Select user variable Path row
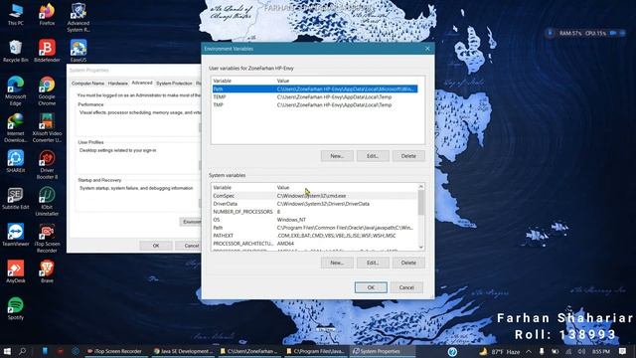The height and width of the screenshot is (358, 636). [315, 89]
